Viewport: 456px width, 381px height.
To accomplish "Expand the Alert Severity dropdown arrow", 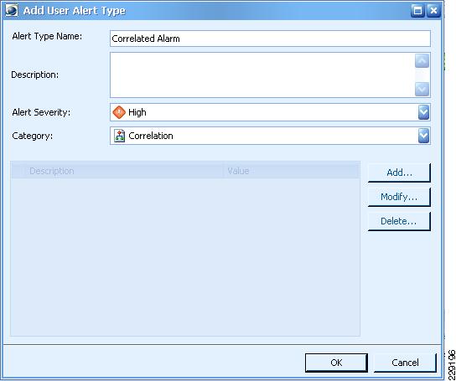I will point(423,112).
